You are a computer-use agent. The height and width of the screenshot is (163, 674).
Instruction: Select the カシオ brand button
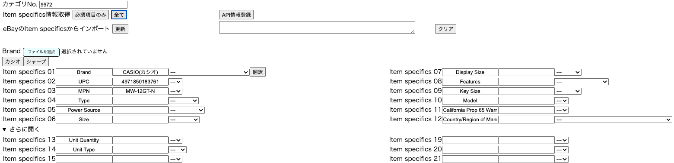point(13,62)
